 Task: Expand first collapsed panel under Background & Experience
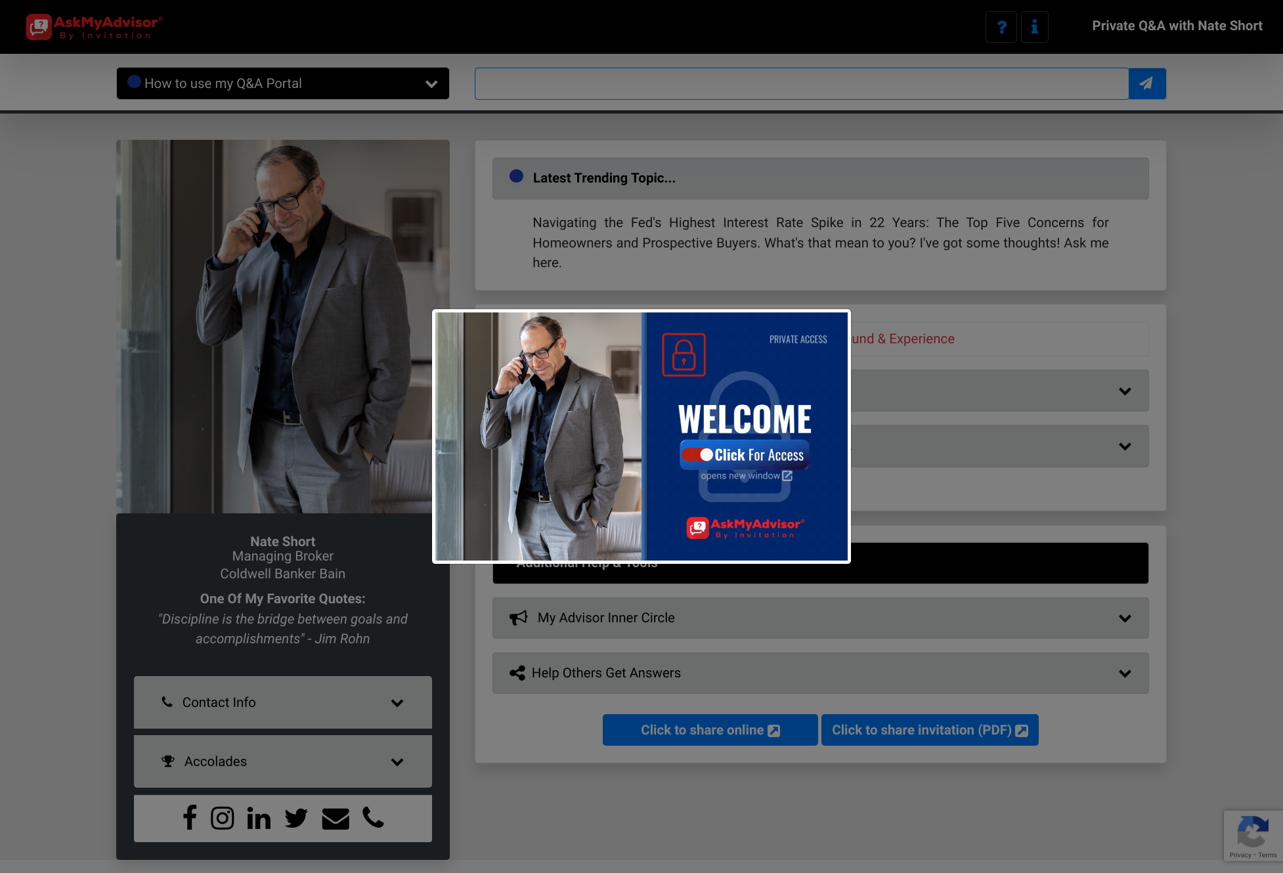click(x=999, y=391)
